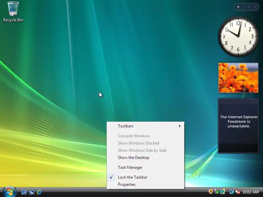
Task: Click Show Desktop quick launch icon
Action: point(24,192)
